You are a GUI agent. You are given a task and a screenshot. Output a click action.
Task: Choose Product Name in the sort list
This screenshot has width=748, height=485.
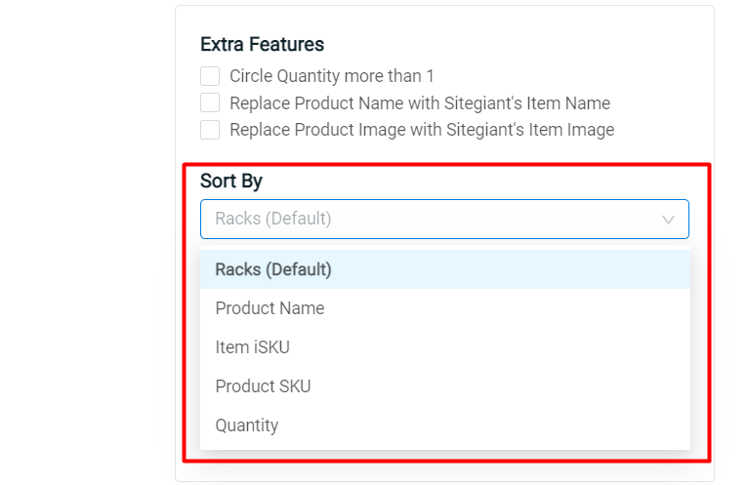[445, 308]
